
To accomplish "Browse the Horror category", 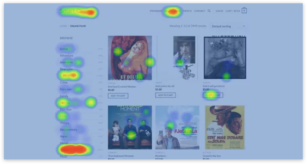I will click(64, 137).
